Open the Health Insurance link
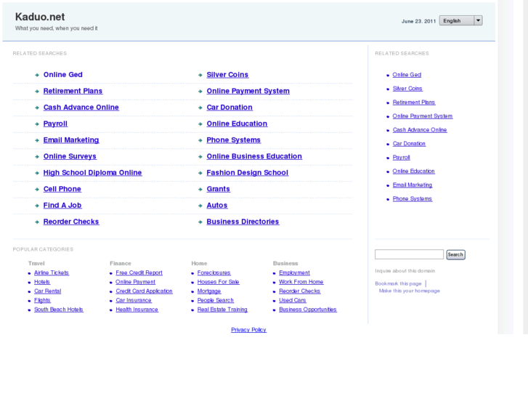 [137, 310]
